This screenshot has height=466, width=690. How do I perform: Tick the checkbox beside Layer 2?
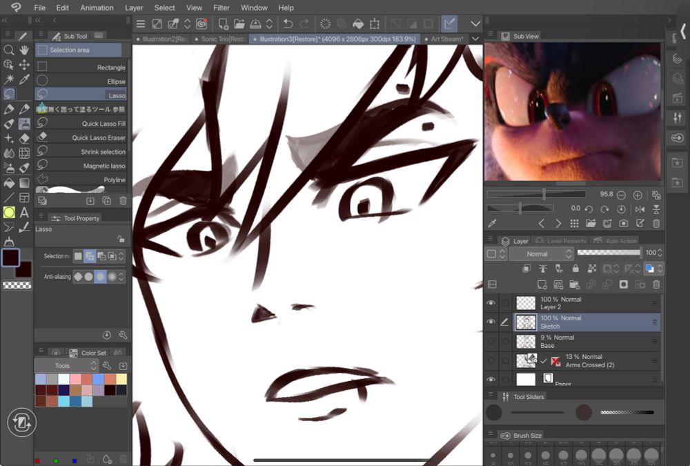pyautogui.click(x=506, y=303)
